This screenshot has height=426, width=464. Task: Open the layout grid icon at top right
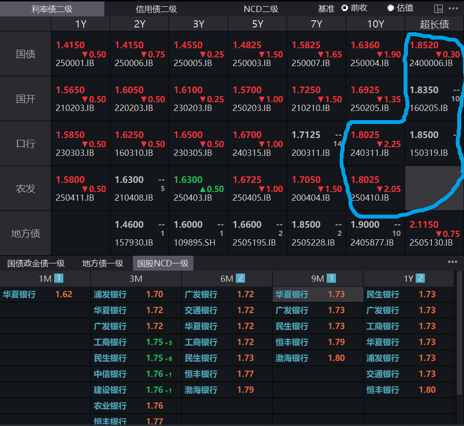pyautogui.click(x=438, y=9)
